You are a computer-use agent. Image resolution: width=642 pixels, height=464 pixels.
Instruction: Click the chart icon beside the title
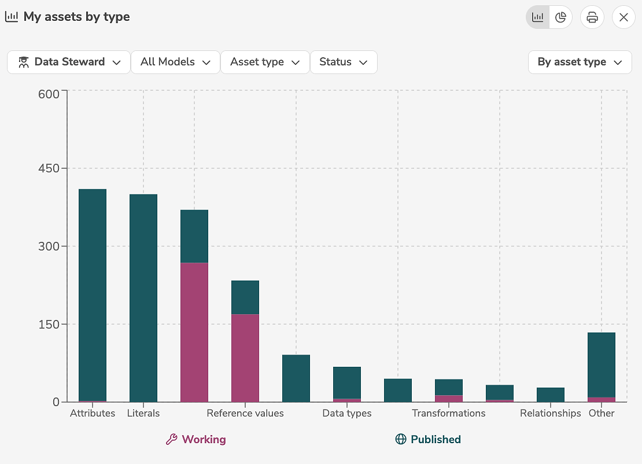click(x=12, y=17)
